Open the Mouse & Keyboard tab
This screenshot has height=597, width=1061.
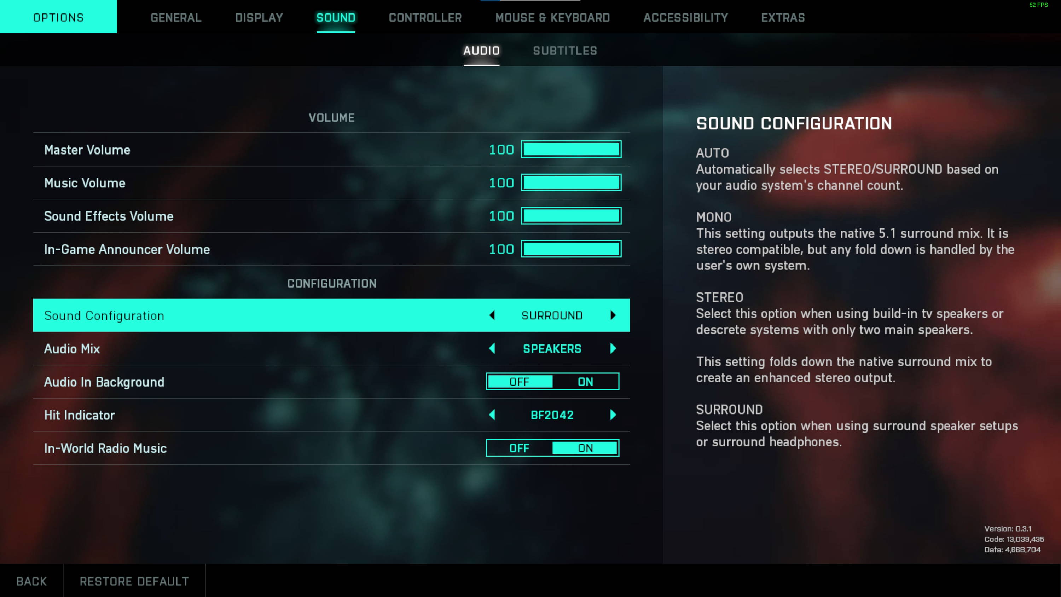pos(552,17)
